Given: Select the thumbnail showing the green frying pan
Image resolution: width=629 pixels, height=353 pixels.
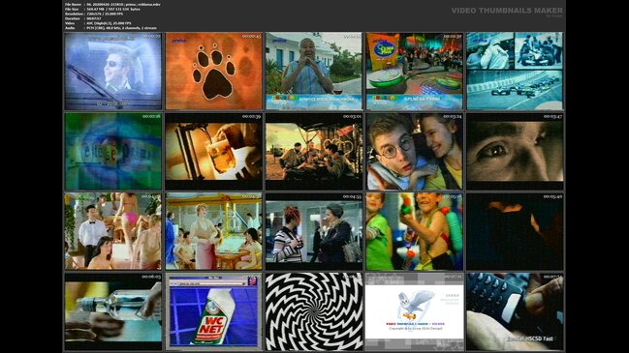Looking at the screenshot, I should [x=415, y=72].
